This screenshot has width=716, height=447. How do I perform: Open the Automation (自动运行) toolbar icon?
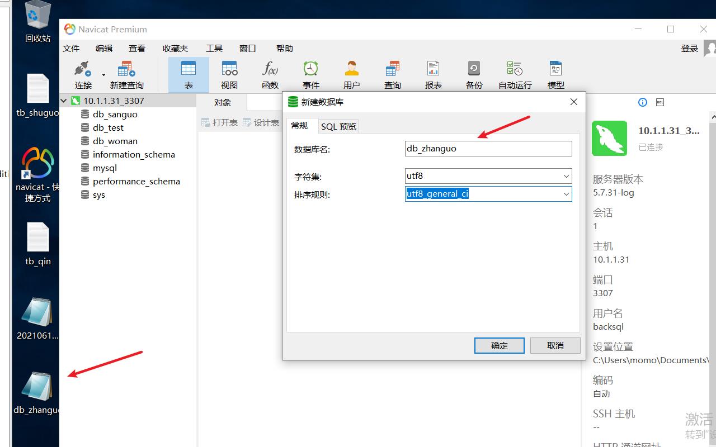515,75
